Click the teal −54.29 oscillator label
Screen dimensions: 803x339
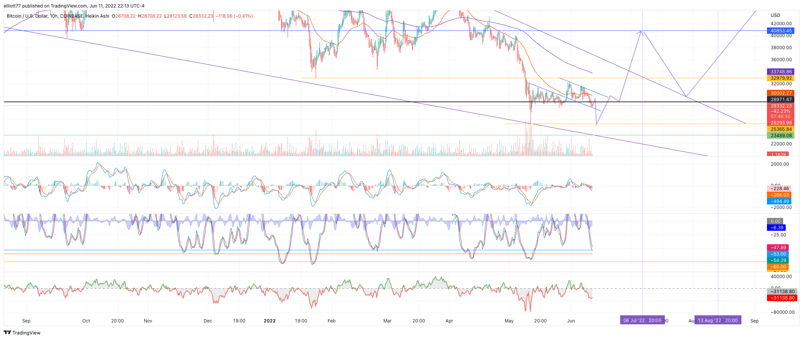pyautogui.click(x=778, y=260)
